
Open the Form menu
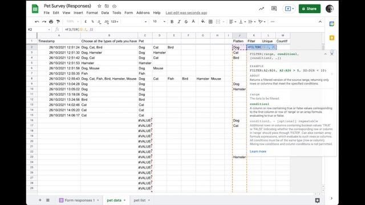[x=129, y=13]
